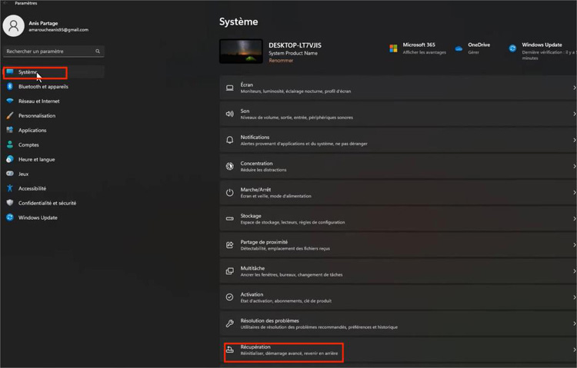This screenshot has width=577, height=368.
Task: Click the Rechercher un paramètre field
Action: [x=54, y=51]
